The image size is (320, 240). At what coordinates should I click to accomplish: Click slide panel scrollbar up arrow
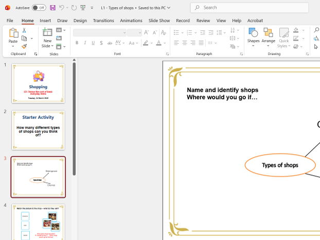pos(74,60)
